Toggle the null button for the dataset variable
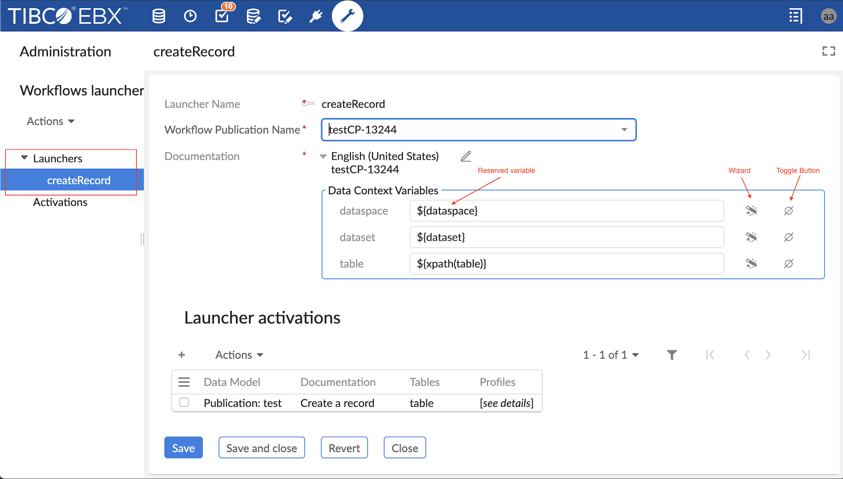The width and height of the screenshot is (843, 479). [x=788, y=237]
